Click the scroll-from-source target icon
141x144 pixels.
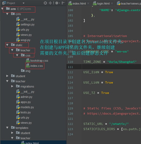45,3
